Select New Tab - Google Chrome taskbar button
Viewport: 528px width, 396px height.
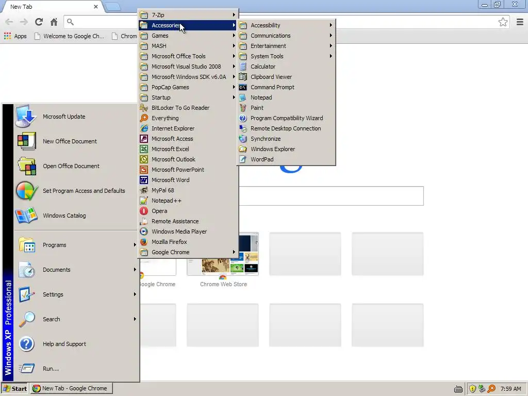tap(72, 389)
